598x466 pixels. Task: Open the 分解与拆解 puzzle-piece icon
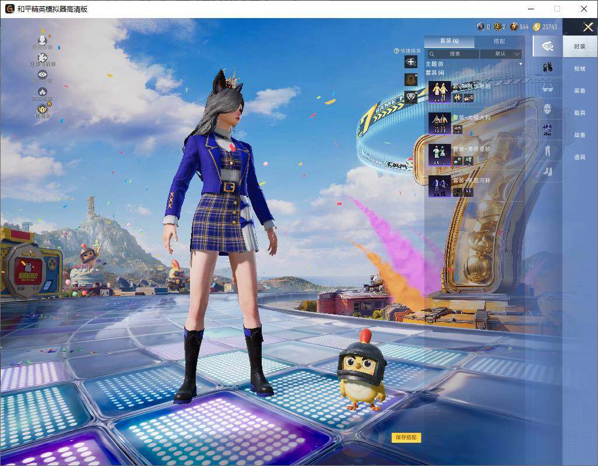pos(43,58)
